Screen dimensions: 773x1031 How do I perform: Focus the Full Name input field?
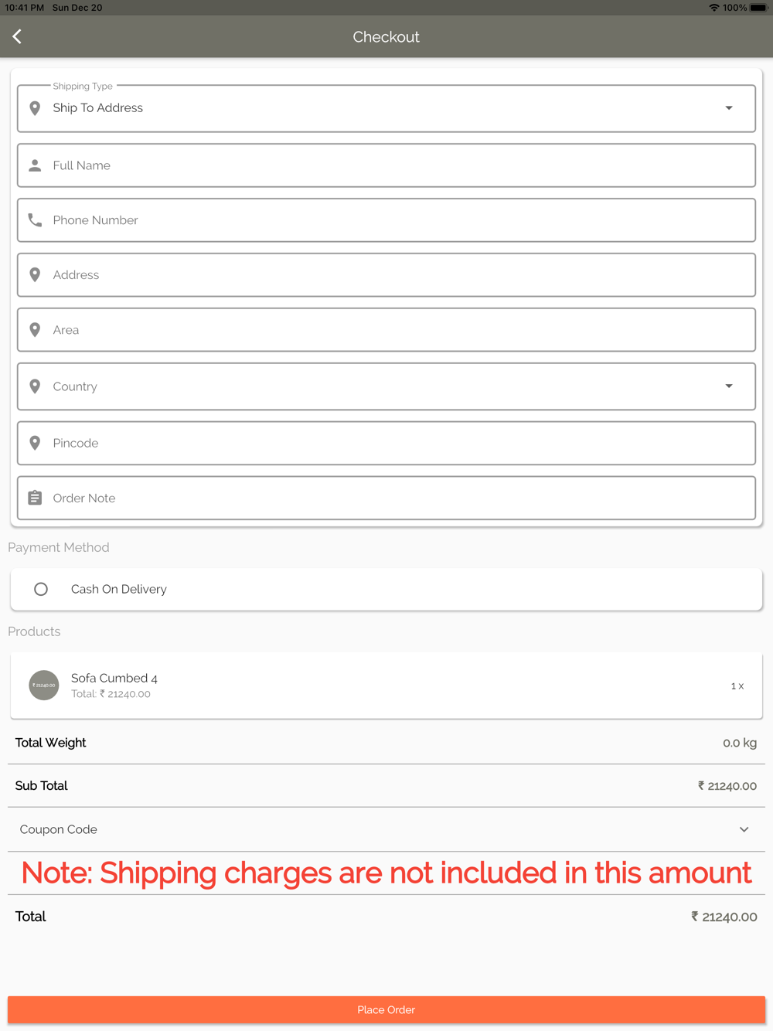click(386, 165)
